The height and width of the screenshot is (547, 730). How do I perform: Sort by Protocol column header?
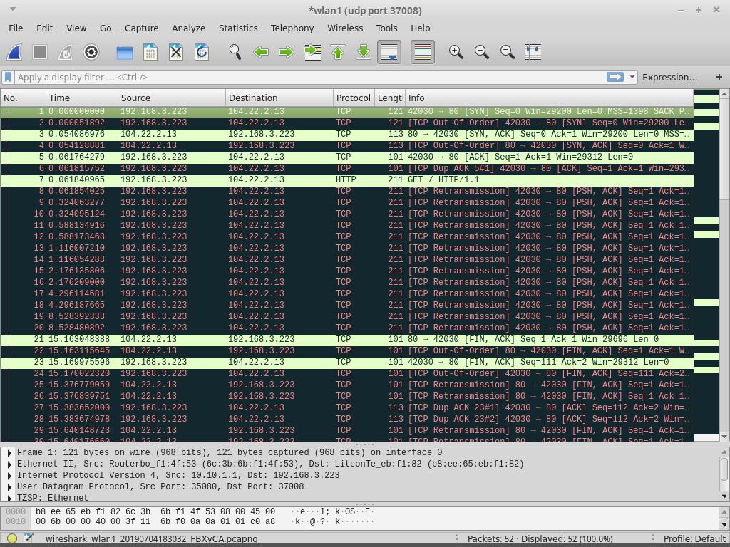point(354,98)
